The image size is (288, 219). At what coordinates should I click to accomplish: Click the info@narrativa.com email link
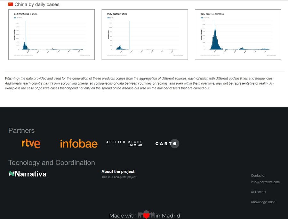pos(265,182)
